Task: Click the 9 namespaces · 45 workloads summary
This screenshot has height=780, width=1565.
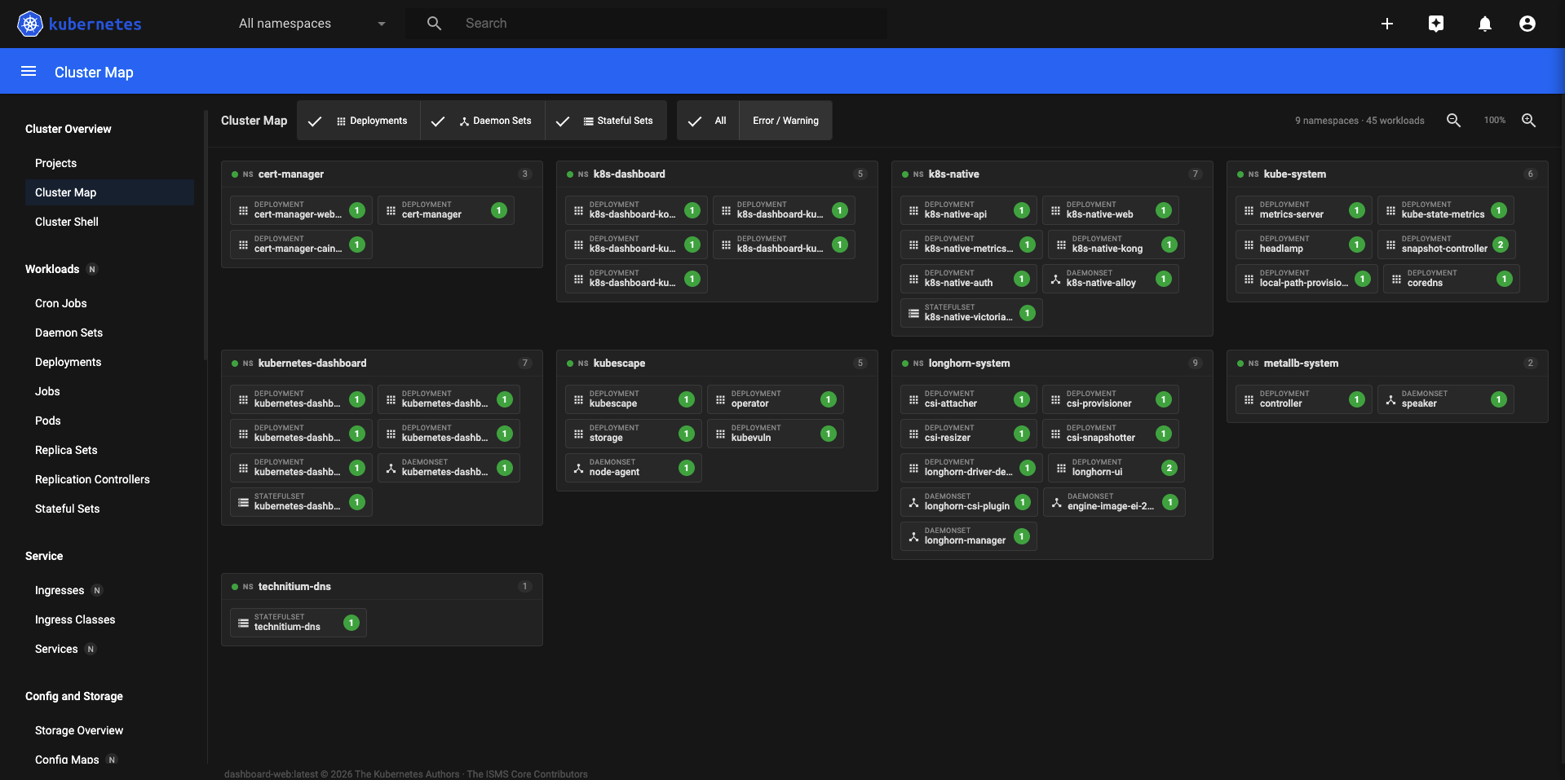Action: click(1359, 121)
